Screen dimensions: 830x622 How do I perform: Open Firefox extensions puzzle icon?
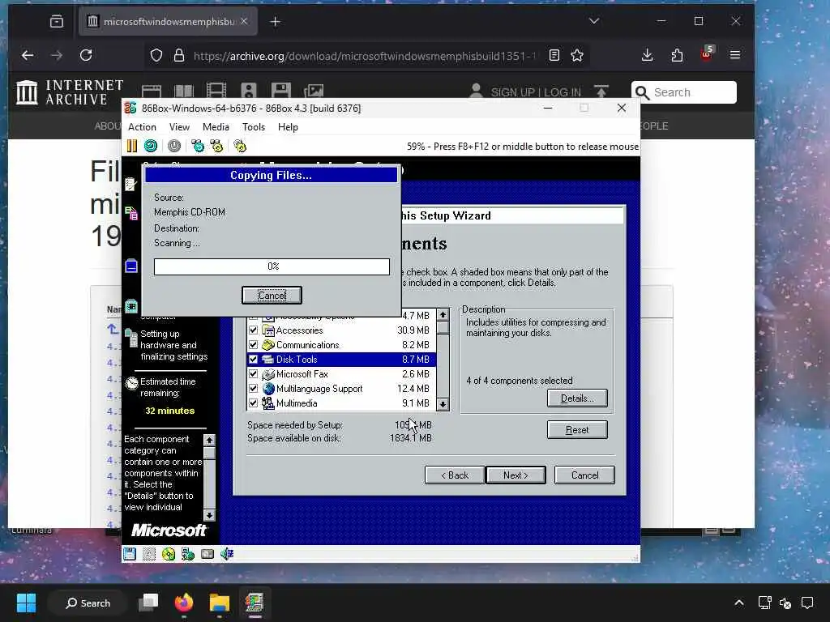click(677, 55)
